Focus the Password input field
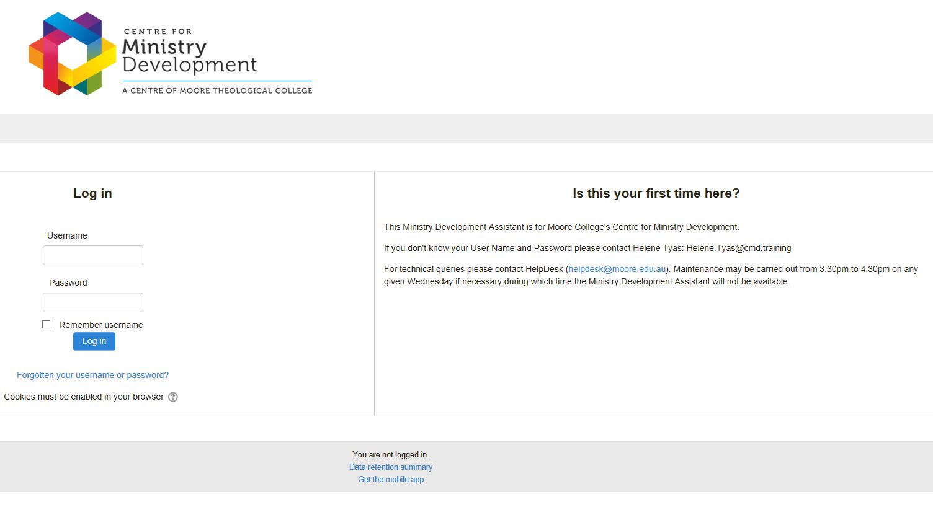This screenshot has width=933, height=515. coord(93,302)
